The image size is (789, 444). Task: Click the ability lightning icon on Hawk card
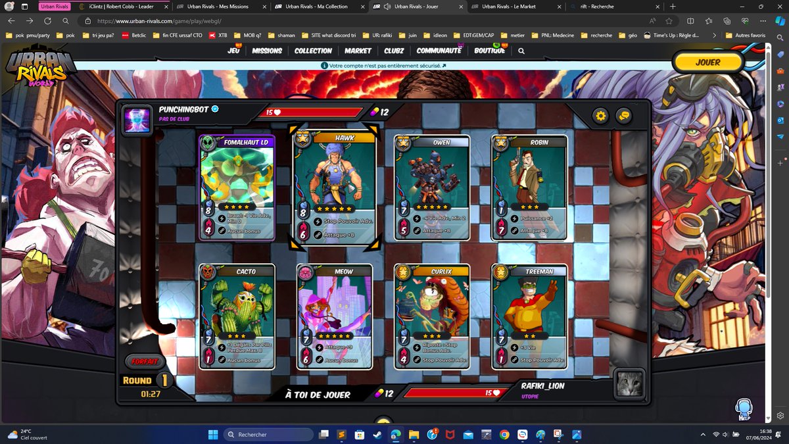point(318,221)
